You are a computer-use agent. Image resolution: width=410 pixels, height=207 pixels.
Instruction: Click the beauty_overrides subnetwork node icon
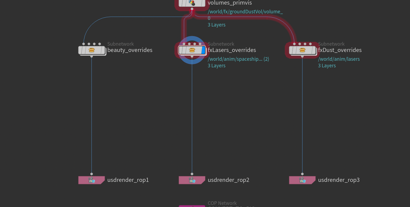tap(92, 50)
